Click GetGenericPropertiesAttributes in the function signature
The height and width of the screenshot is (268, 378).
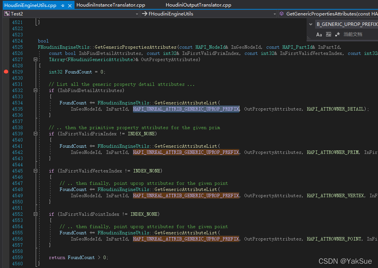tap(135, 47)
